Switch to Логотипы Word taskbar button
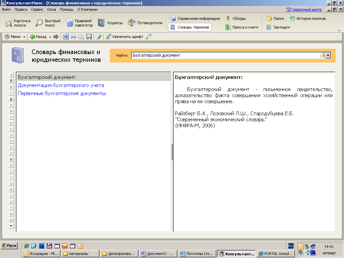Screen dimensions: 344x258 (197, 254)
